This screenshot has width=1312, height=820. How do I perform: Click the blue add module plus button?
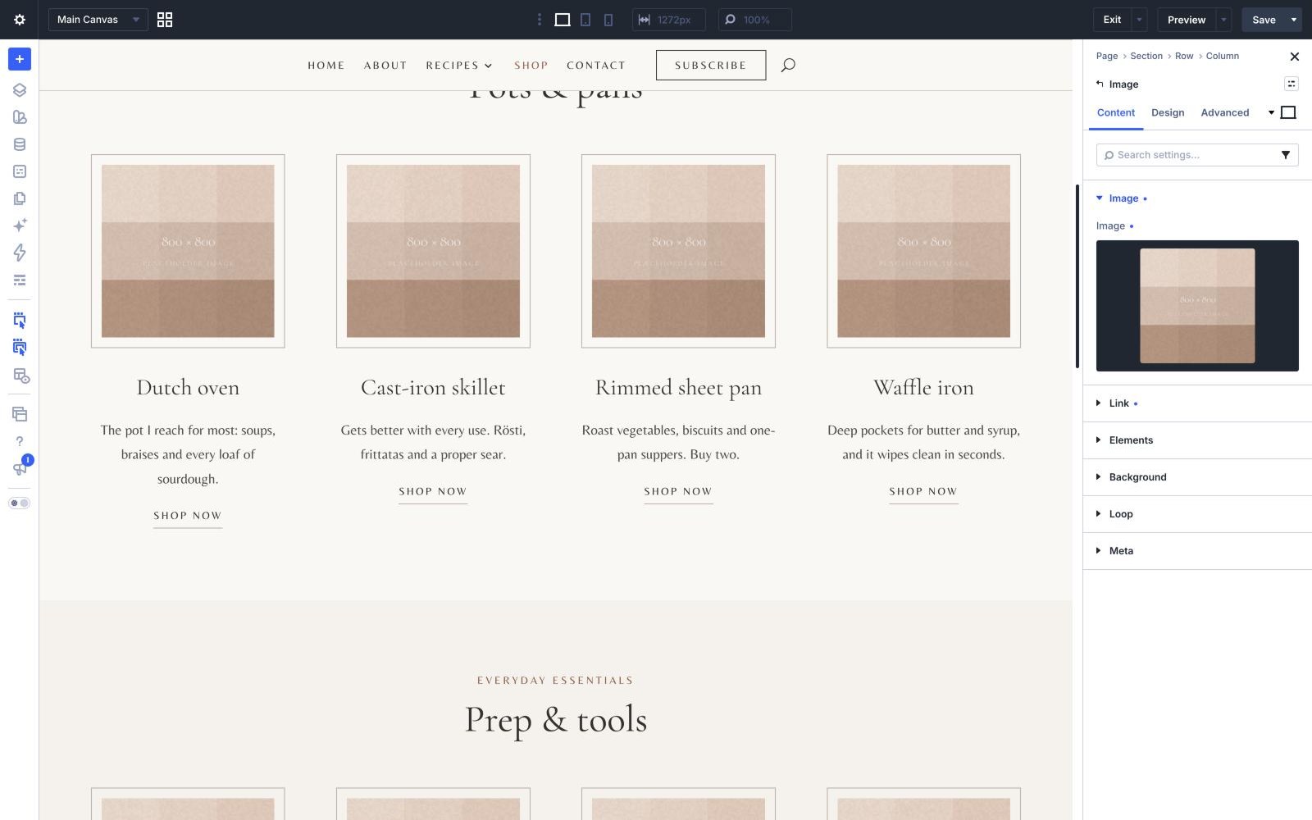[x=20, y=59]
